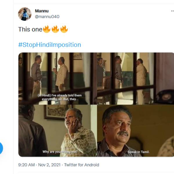Click Mannu's profile avatar
The image size is (174, 174).
point(25,14)
